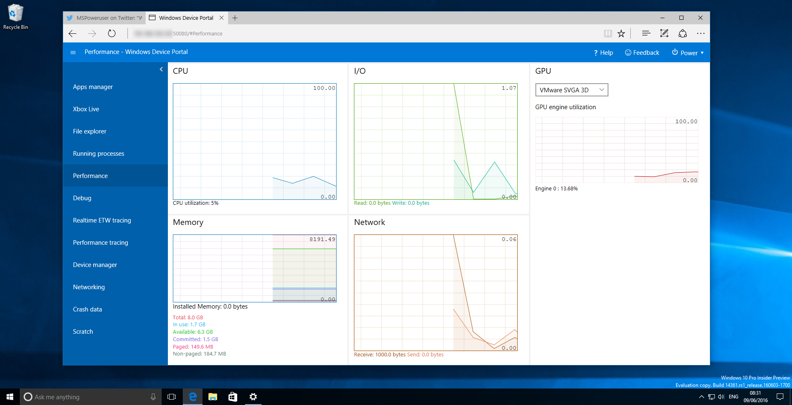
Task: Open Help in the portal header
Action: coord(603,53)
